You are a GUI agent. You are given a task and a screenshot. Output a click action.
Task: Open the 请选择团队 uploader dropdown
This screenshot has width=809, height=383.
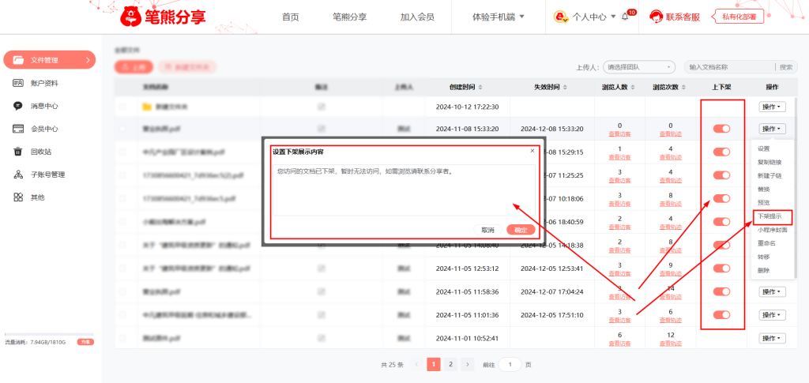pyautogui.click(x=638, y=67)
